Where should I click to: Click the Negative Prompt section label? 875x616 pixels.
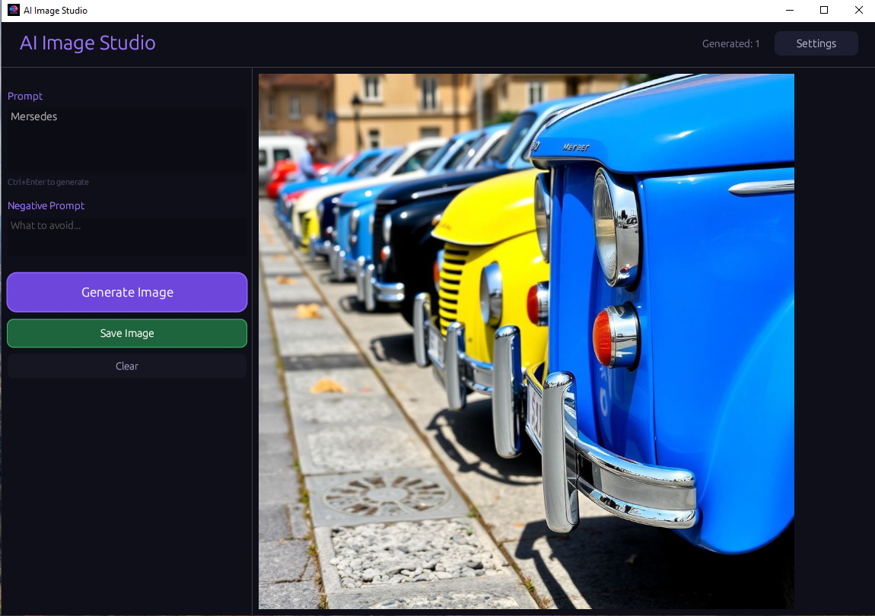click(x=46, y=205)
